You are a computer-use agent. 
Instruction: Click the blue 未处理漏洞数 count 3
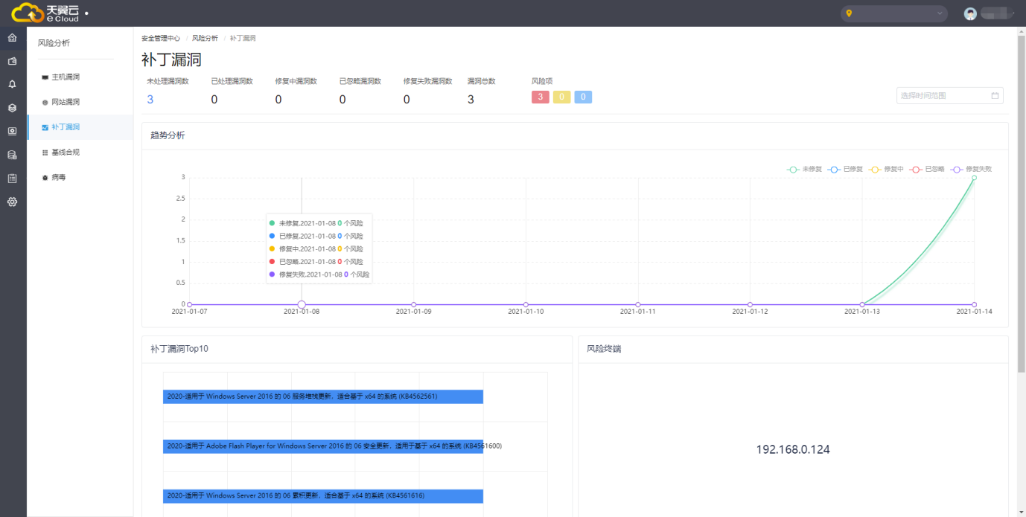point(150,100)
